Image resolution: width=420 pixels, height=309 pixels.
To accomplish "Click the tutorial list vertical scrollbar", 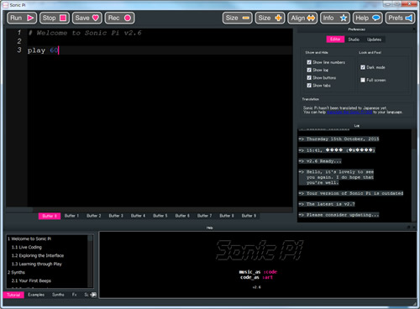I will [x=90, y=261].
